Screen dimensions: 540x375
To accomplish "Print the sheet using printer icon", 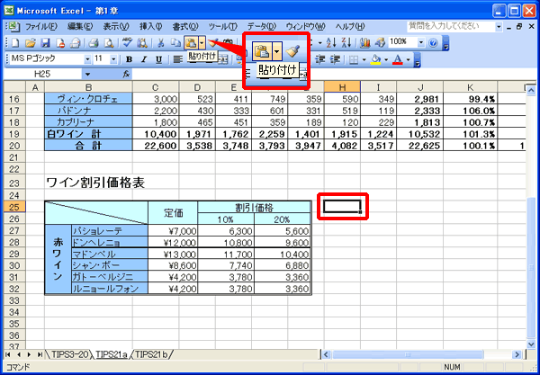I will click(x=94, y=42).
